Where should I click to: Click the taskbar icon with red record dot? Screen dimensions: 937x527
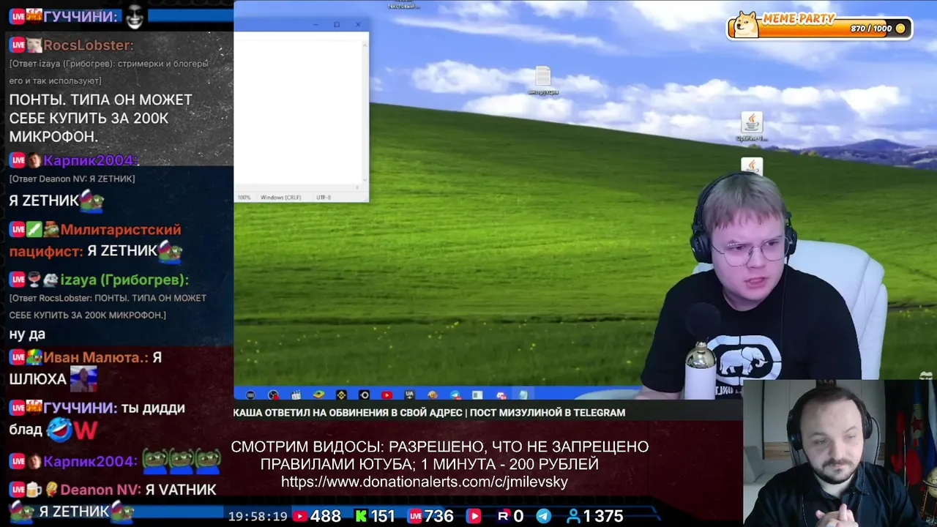point(273,395)
